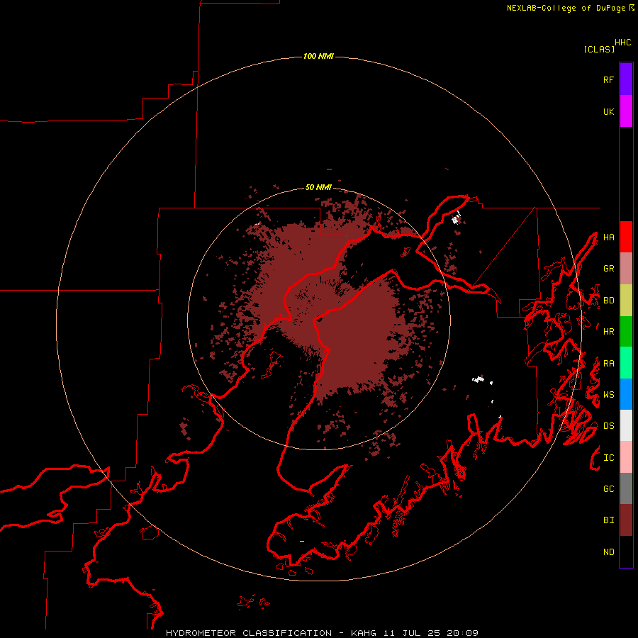638x638 pixels.
Task: Click the ND black legend swatch
Action: coord(626,552)
